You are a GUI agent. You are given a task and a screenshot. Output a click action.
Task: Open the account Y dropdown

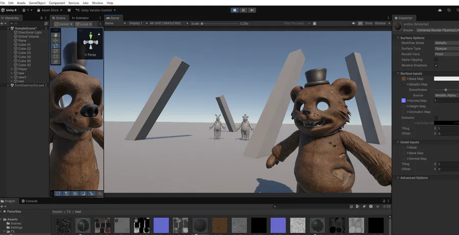tap(28, 10)
